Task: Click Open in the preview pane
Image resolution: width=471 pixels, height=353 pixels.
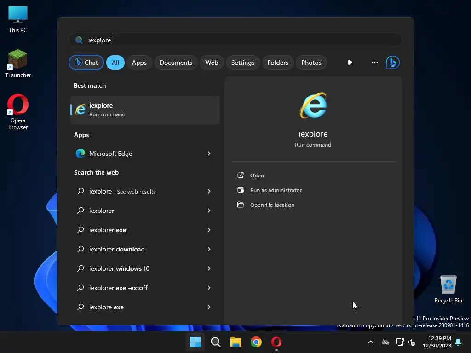Action: point(257,175)
